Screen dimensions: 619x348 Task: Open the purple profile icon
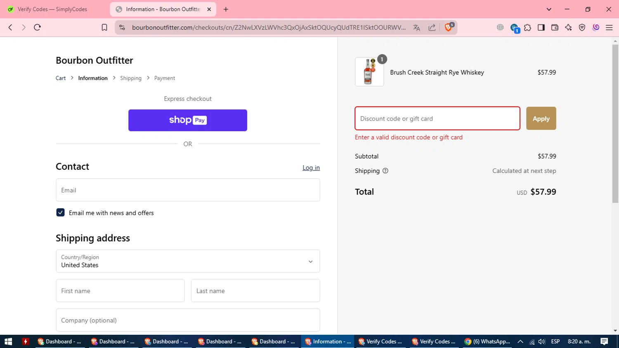[595, 27]
